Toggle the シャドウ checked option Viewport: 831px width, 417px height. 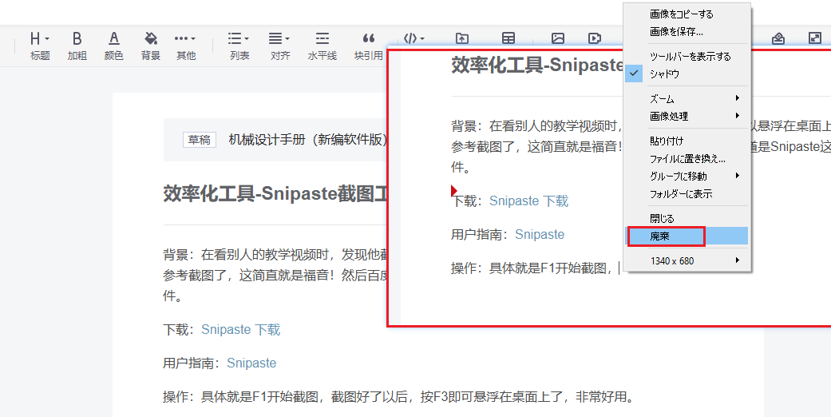tap(687, 73)
